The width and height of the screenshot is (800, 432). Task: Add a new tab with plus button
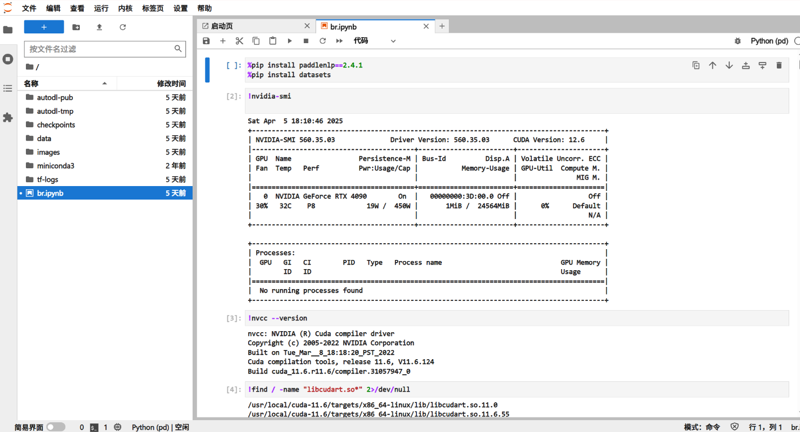442,26
